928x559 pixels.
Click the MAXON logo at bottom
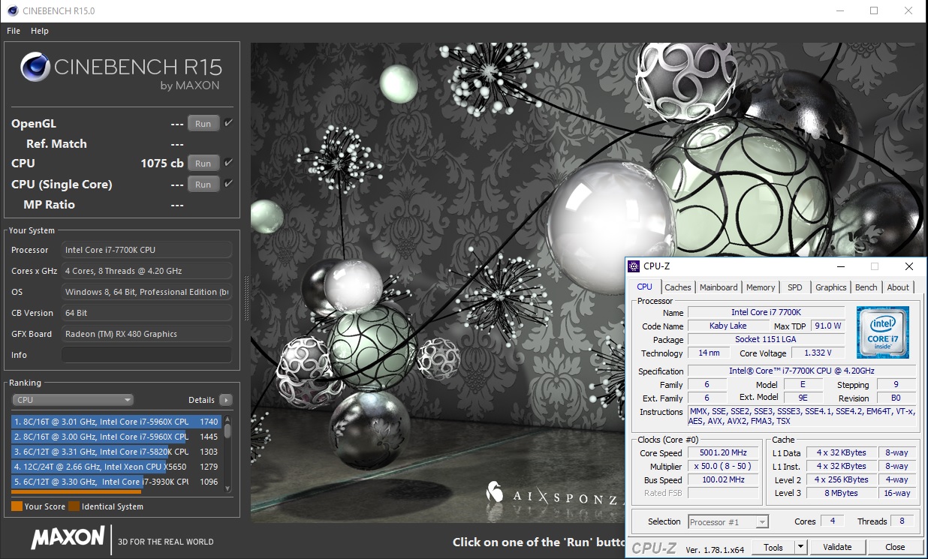point(68,537)
